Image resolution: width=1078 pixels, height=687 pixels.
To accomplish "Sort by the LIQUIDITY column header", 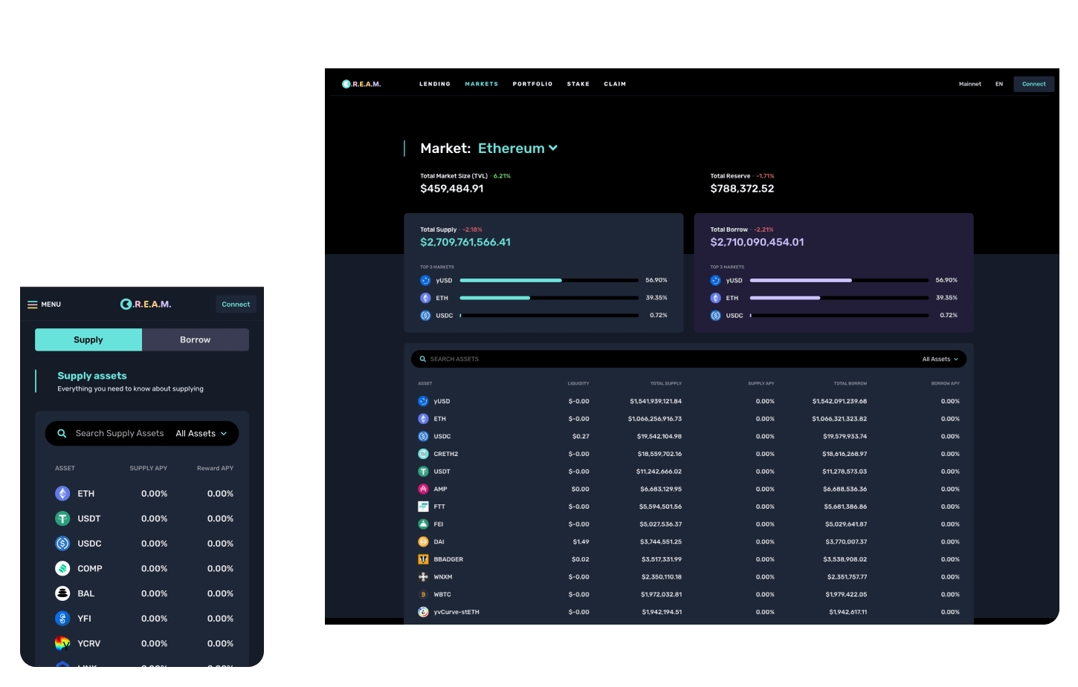I will pos(578,383).
